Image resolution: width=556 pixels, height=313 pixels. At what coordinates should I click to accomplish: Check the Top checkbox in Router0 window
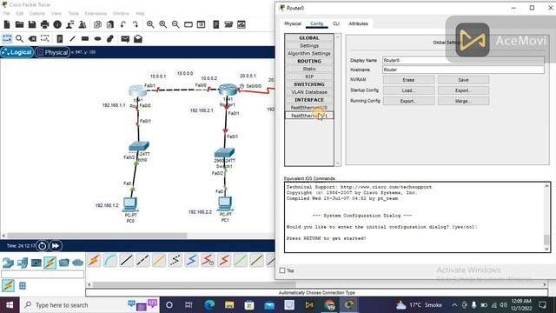click(282, 270)
